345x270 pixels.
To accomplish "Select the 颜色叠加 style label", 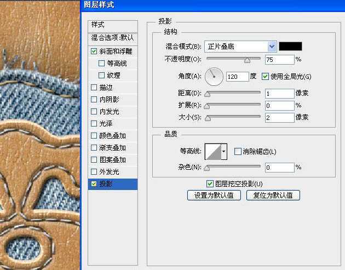I will (x=112, y=136).
